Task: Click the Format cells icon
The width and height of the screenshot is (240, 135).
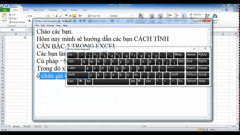Action: pyautogui.click(x=184, y=16)
